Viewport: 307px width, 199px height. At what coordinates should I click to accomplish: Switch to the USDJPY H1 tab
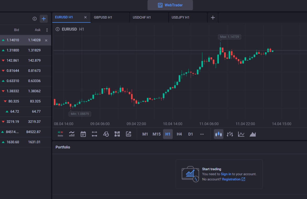pyautogui.click(x=188, y=18)
